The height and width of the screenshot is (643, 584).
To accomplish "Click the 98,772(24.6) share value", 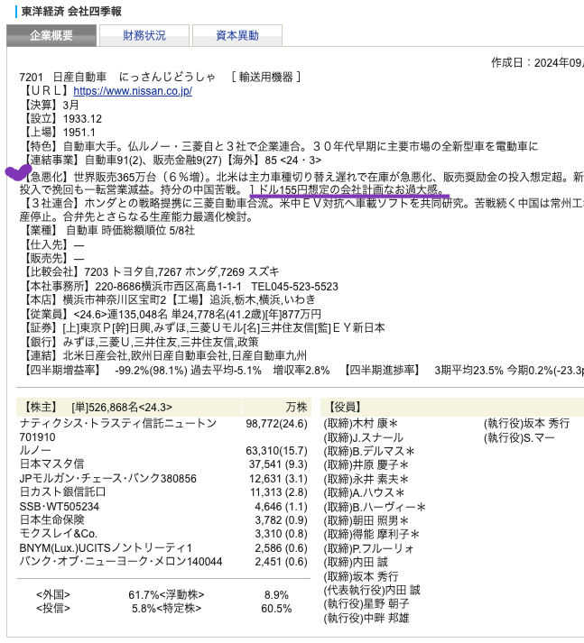I will click(x=276, y=423).
